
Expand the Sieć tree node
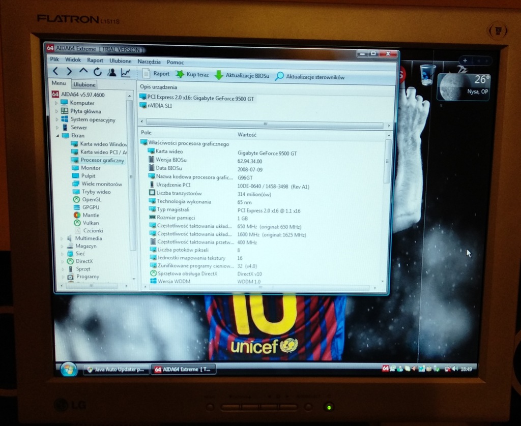click(x=62, y=254)
